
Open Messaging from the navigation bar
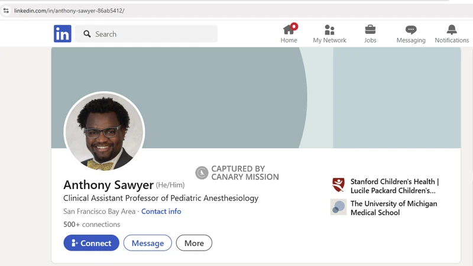[x=411, y=34]
